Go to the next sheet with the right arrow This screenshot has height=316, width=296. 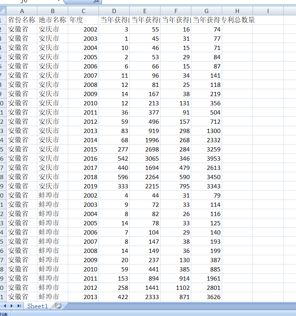coord(12,306)
